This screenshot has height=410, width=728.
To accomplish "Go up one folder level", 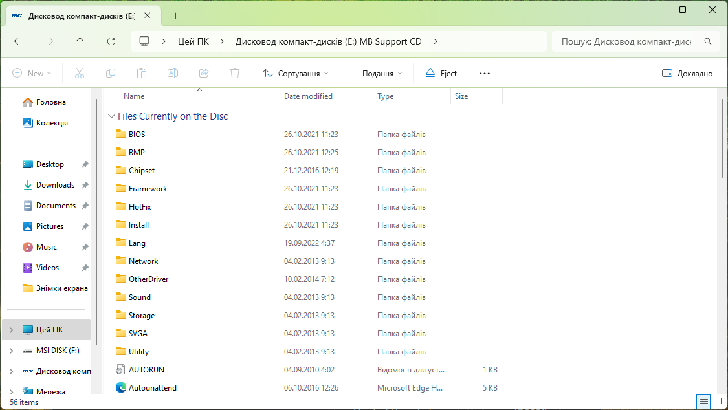I will click(80, 41).
